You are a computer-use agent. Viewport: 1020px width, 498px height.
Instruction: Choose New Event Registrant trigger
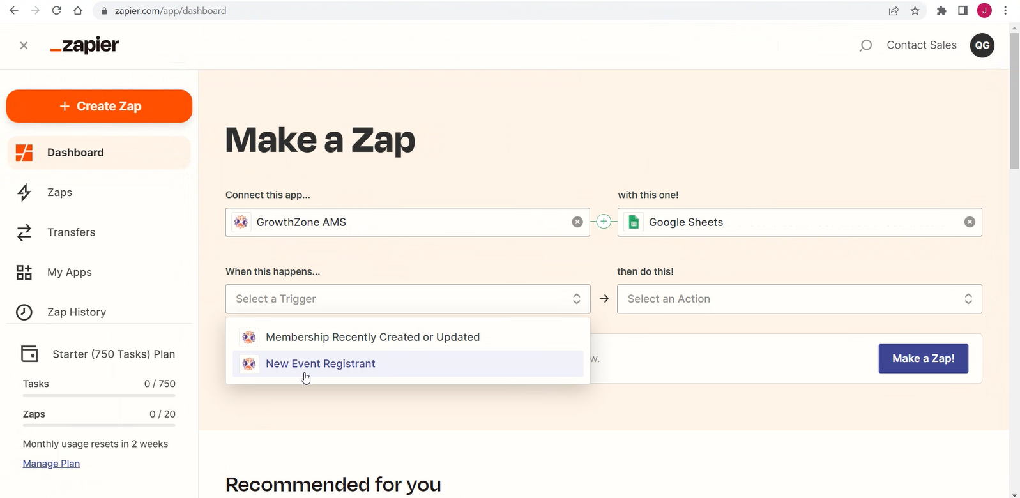pos(407,364)
